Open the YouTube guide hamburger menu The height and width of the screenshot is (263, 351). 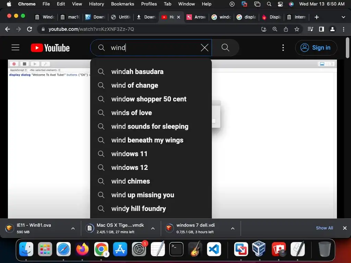[15, 48]
